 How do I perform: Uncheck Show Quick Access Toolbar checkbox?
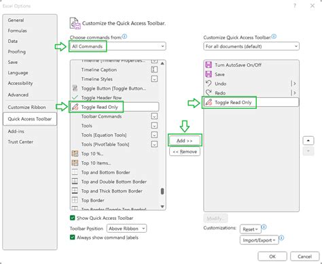(x=73, y=218)
